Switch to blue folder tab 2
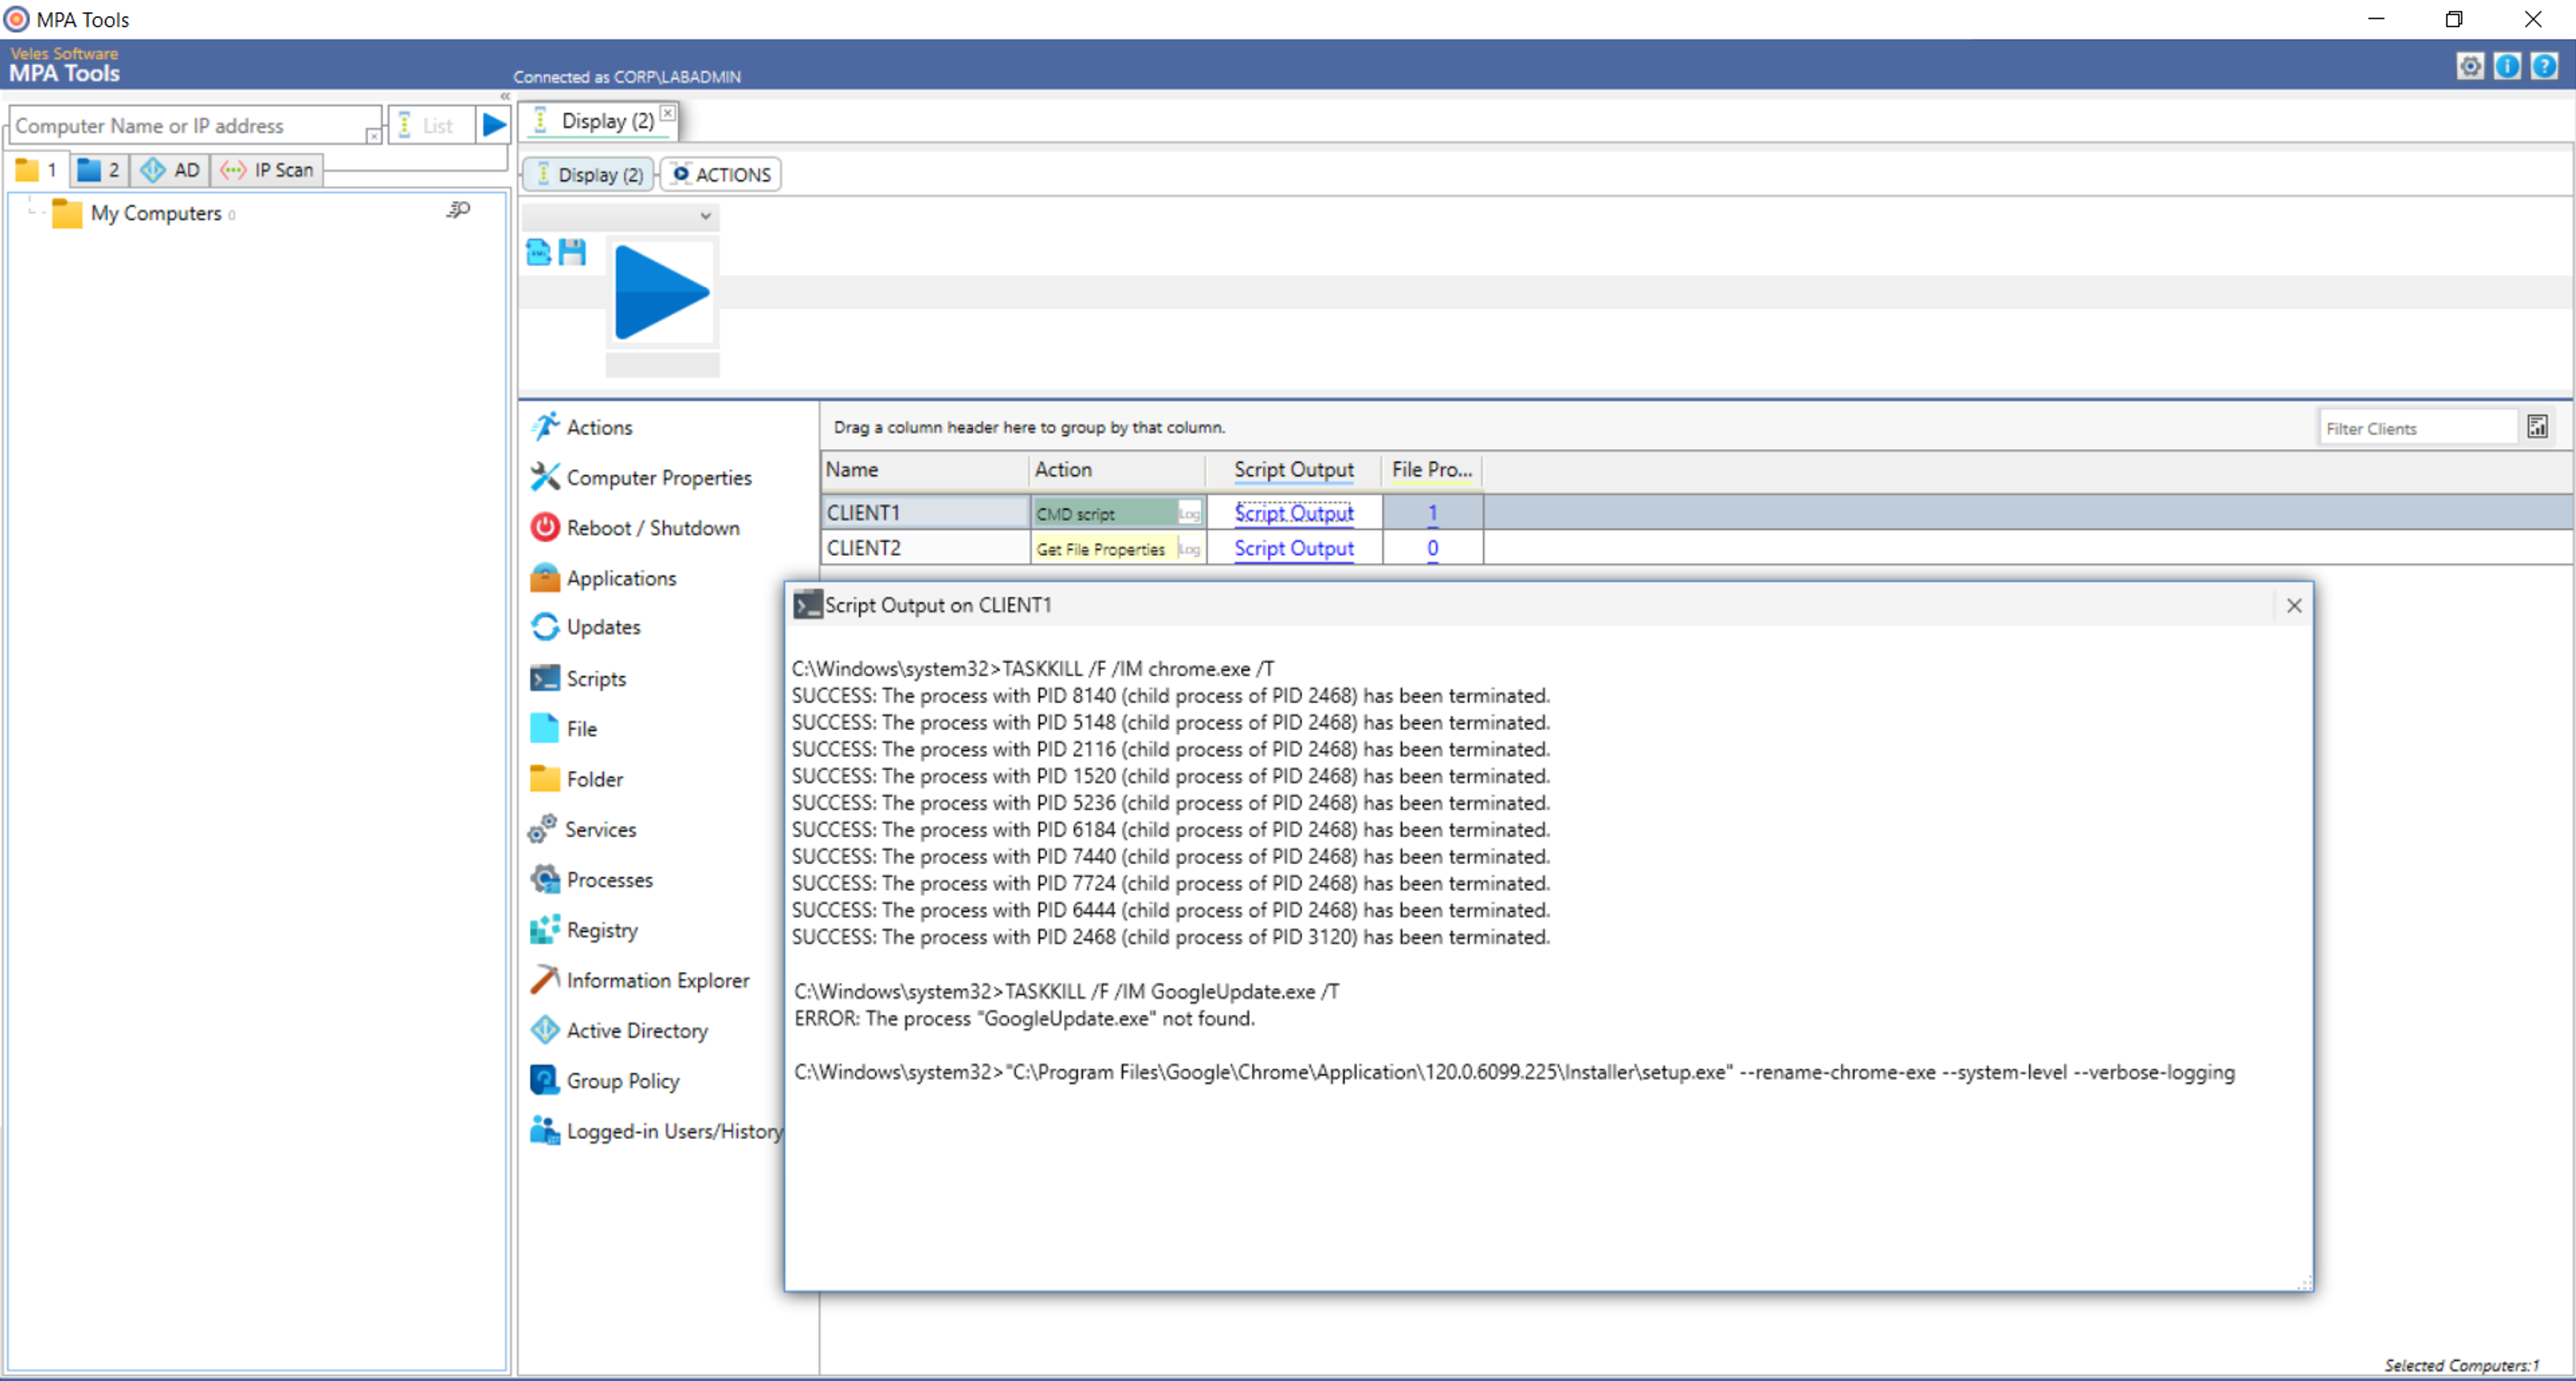Screen dimensions: 2576x1381 (99, 170)
